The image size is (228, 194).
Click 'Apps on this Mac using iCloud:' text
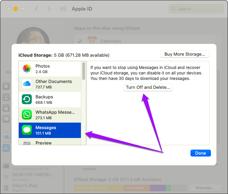pyautogui.click(x=107, y=28)
